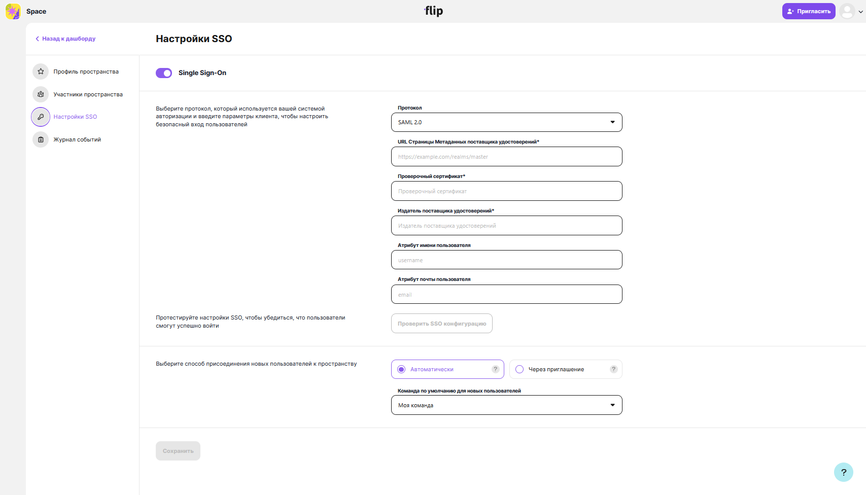Image resolution: width=866 pixels, height=495 pixels.
Task: Focus the username attribute field
Action: pos(506,260)
